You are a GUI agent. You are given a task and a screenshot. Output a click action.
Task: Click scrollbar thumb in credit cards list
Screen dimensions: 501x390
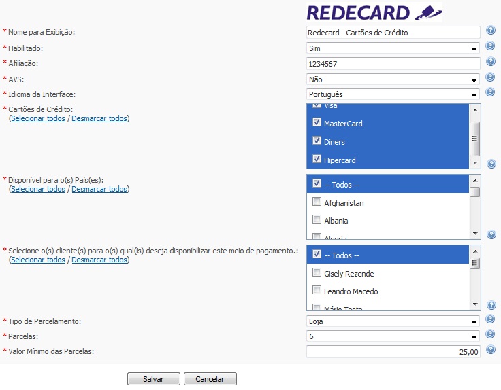pyautogui.click(x=475, y=139)
